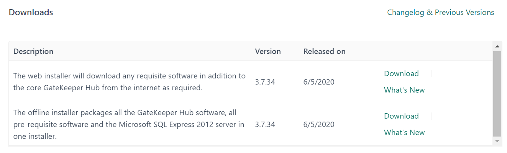
Task: Open What's New for web installer
Action: tap(404, 90)
